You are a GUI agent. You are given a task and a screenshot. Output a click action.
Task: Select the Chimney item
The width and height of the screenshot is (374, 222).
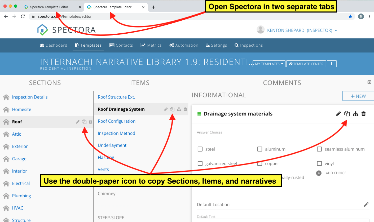[107, 193]
